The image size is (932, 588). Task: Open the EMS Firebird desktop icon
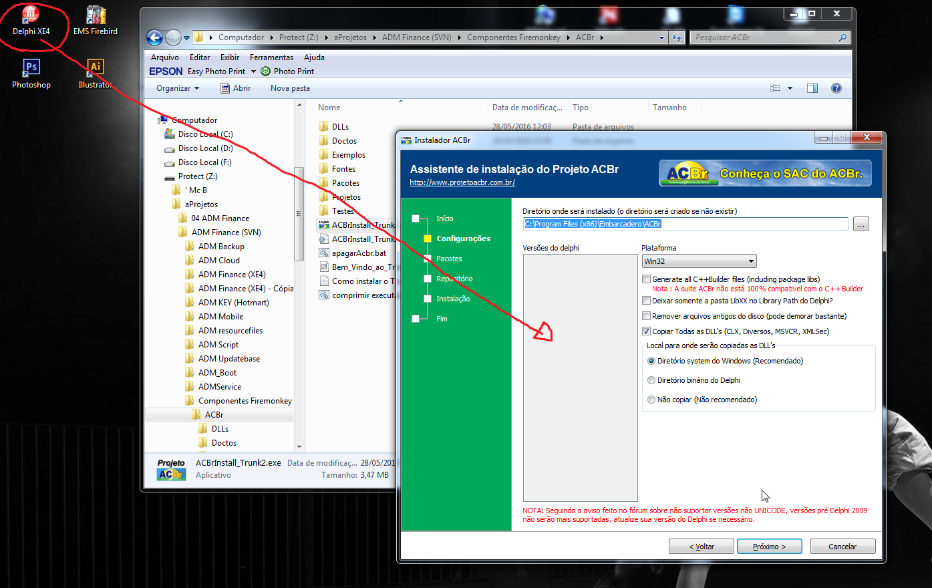96,20
